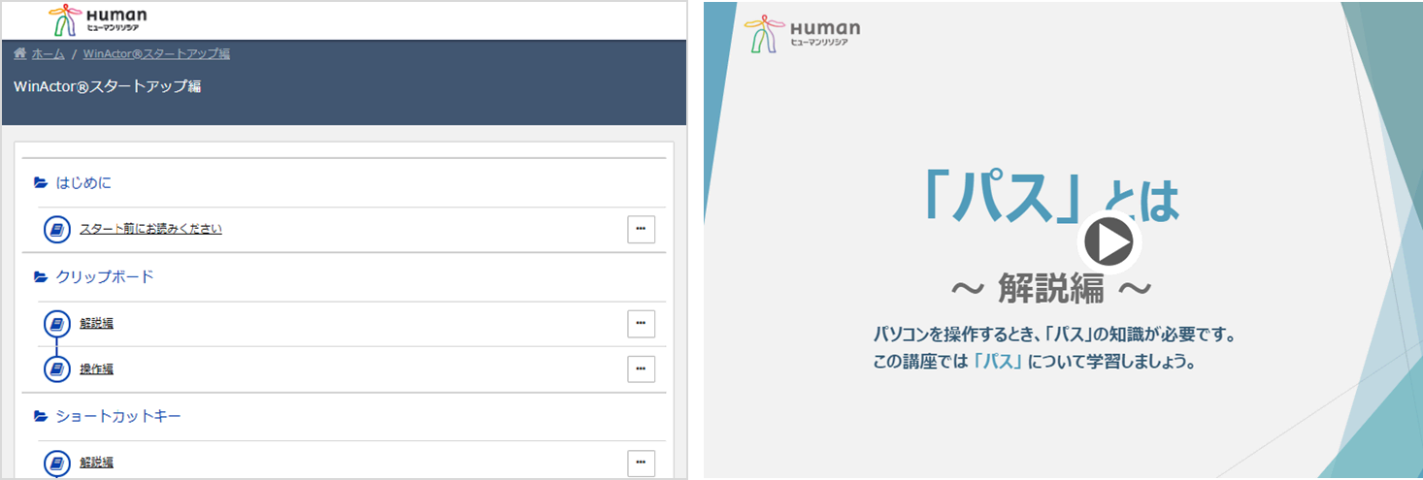Open the ellipsis menu for クリップボード 解説編

[x=641, y=324]
